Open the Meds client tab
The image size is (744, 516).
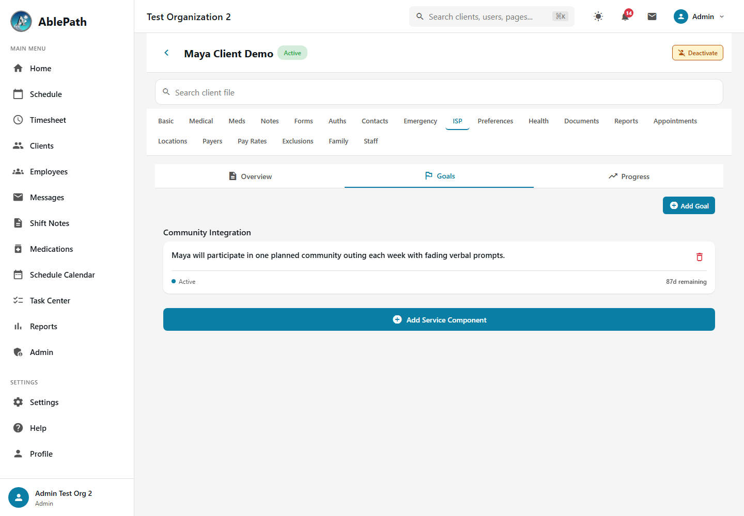click(237, 121)
